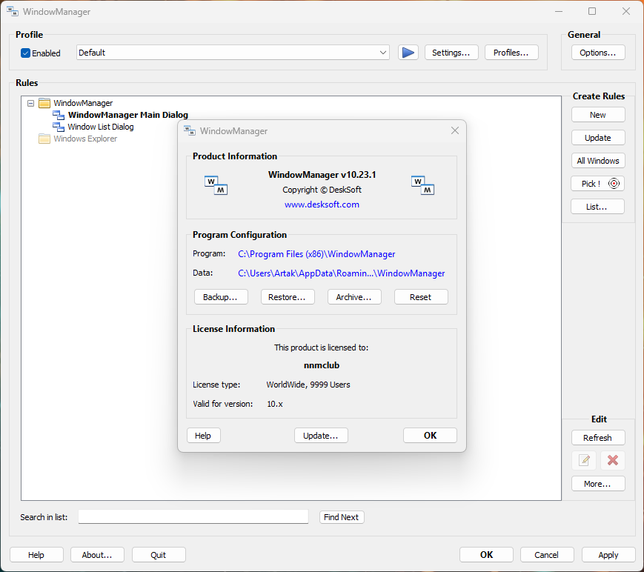Toggle the Enabled profile checkbox
This screenshot has height=572, width=644.
pyautogui.click(x=26, y=53)
